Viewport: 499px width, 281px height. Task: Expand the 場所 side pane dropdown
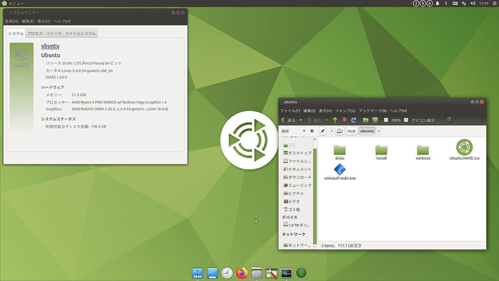(x=304, y=131)
